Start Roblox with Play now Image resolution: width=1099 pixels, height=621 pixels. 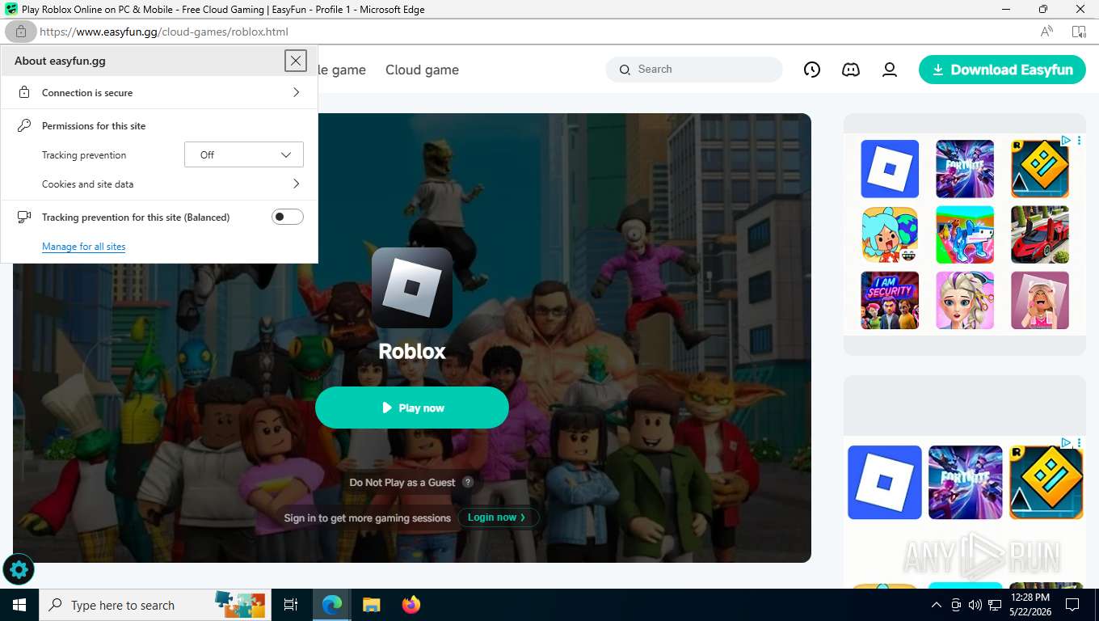(x=412, y=408)
